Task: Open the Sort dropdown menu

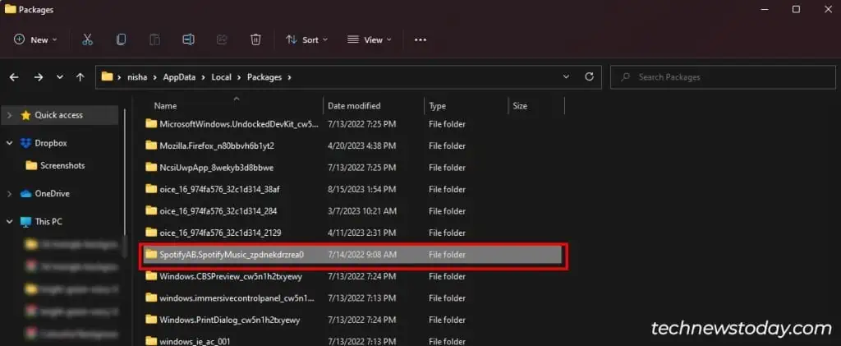Action: point(306,39)
